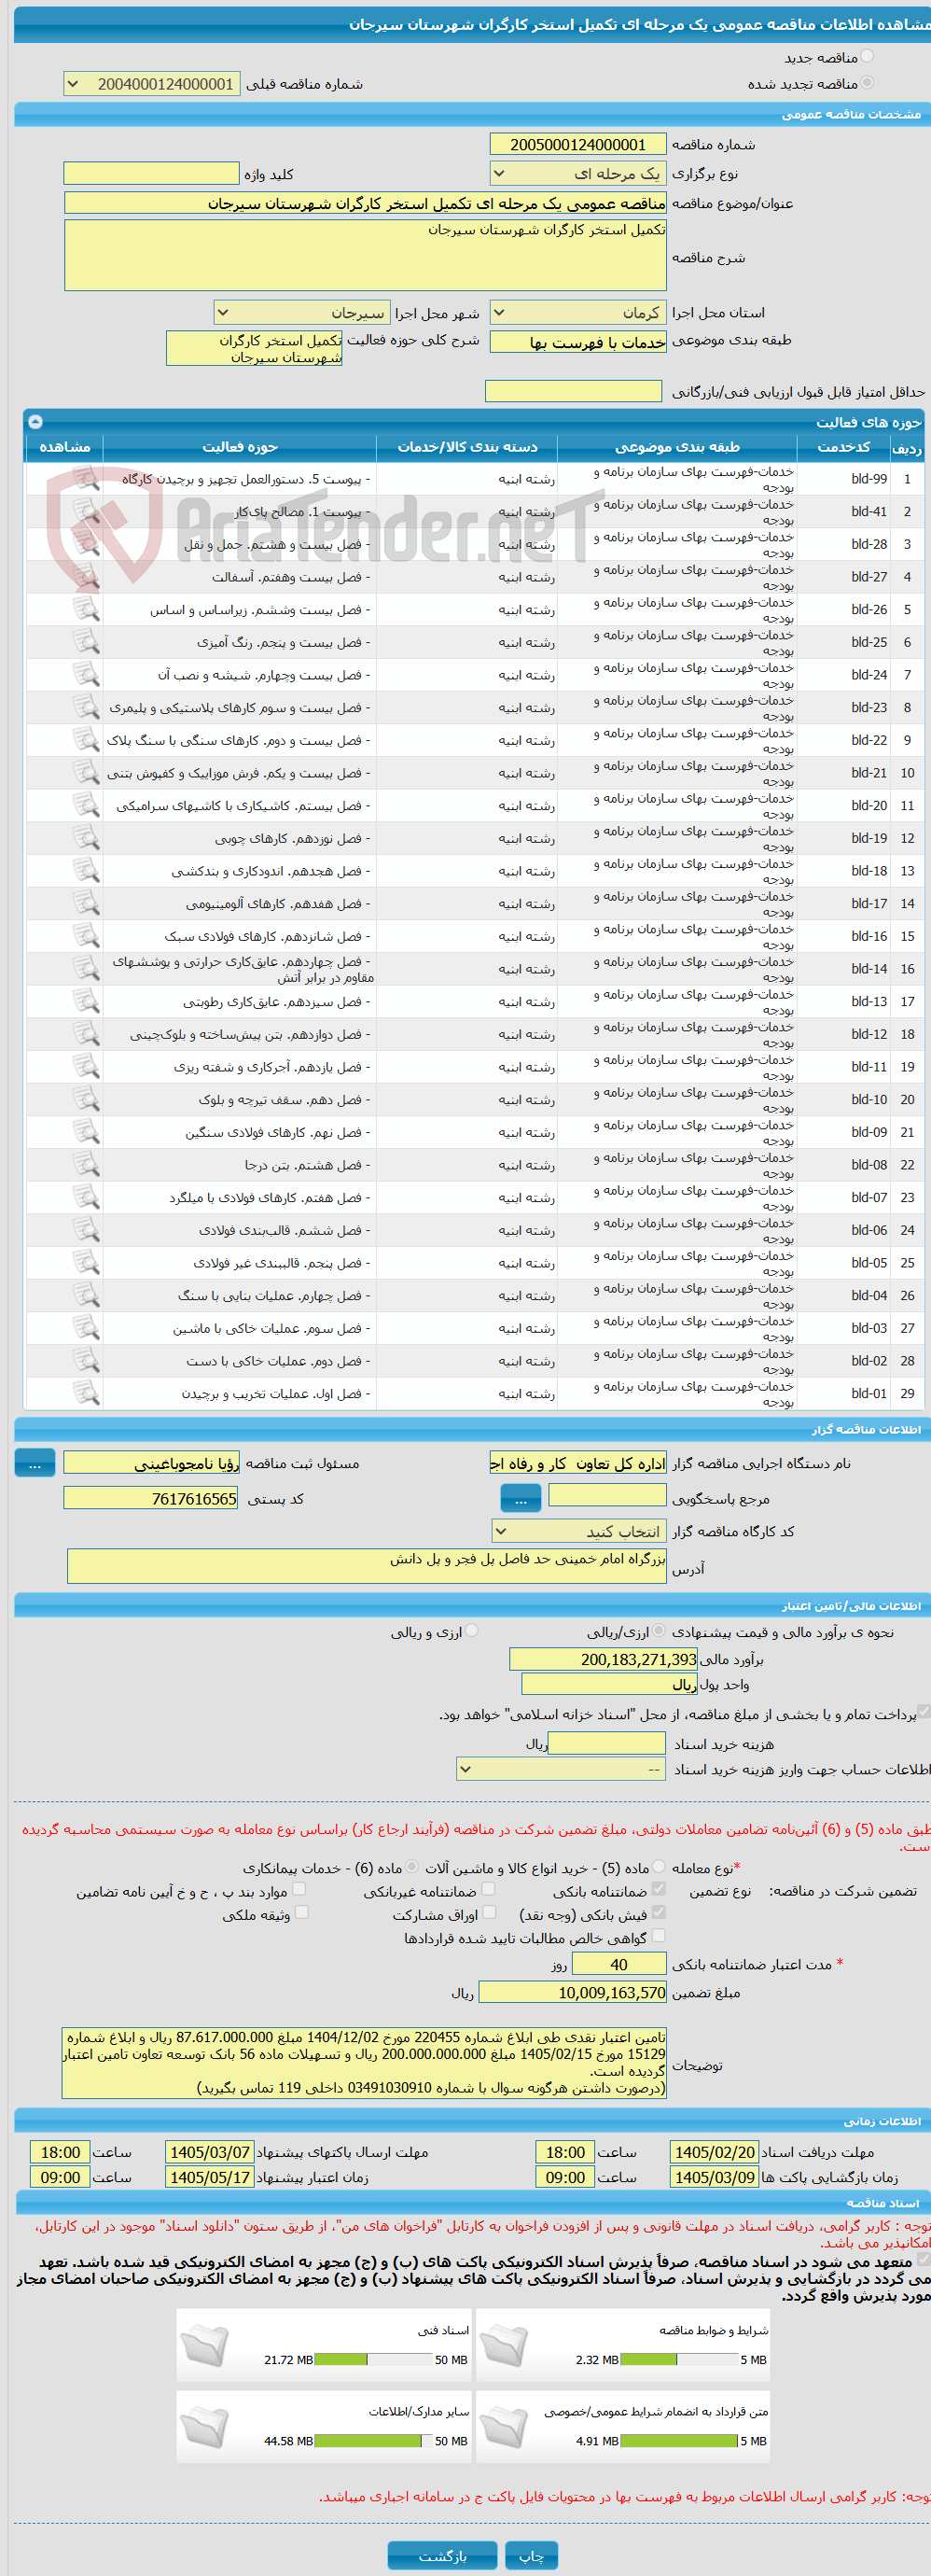Image resolution: width=931 pixels, height=2576 pixels.
Task: Click the چاپ print button
Action: (531, 2555)
